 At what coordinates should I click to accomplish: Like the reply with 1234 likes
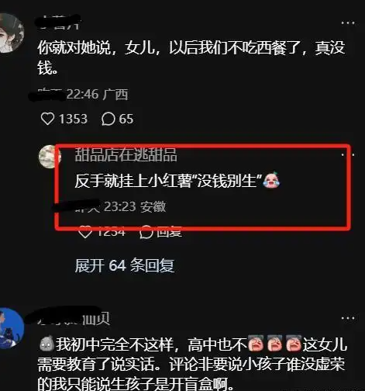coord(85,232)
